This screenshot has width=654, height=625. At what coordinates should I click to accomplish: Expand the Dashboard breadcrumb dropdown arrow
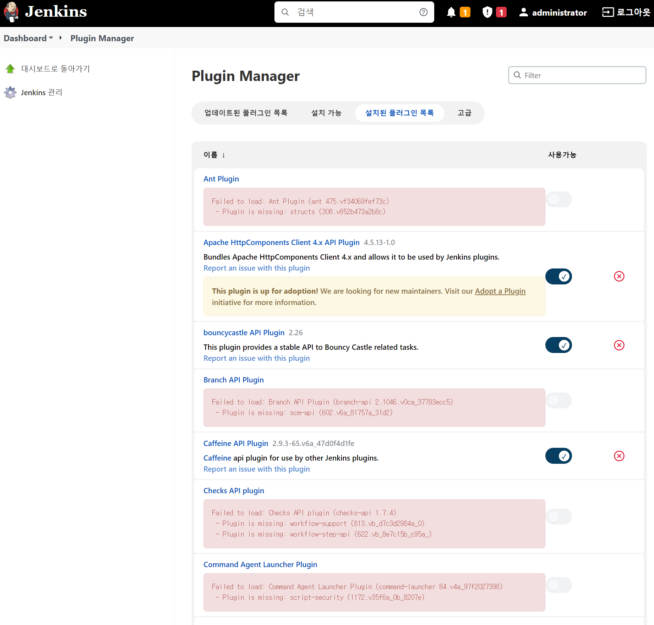[x=51, y=38]
